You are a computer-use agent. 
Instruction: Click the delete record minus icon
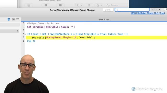(60, 5)
